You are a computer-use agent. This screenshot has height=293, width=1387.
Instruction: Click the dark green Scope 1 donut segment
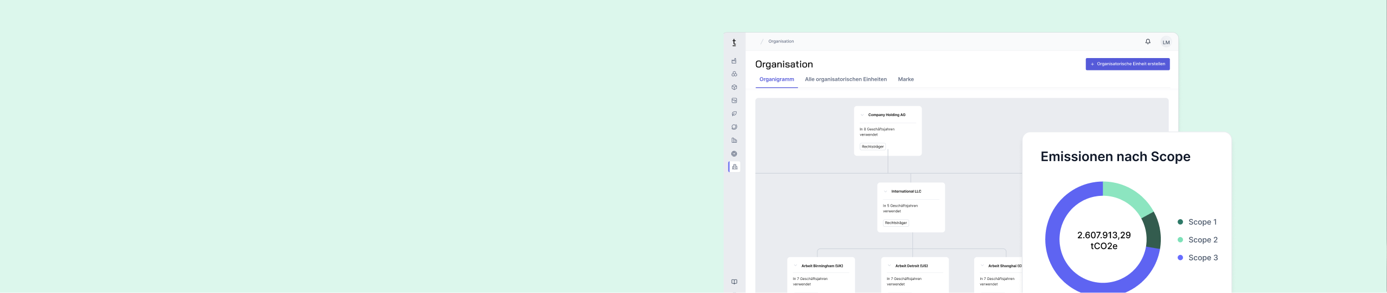(x=1152, y=231)
